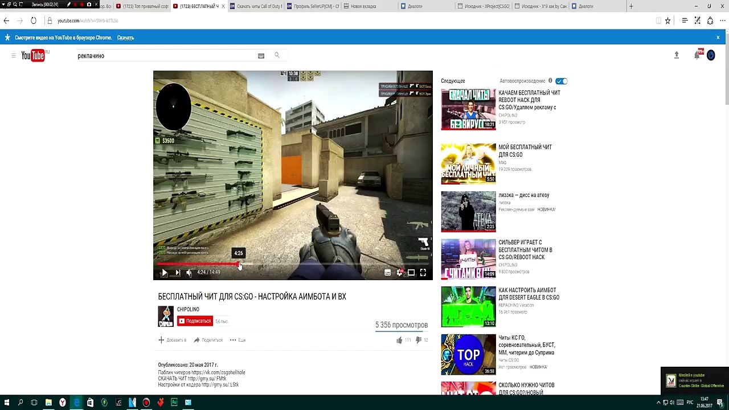Toggle subtitles in the video player
The height and width of the screenshot is (410, 729).
pos(388,273)
